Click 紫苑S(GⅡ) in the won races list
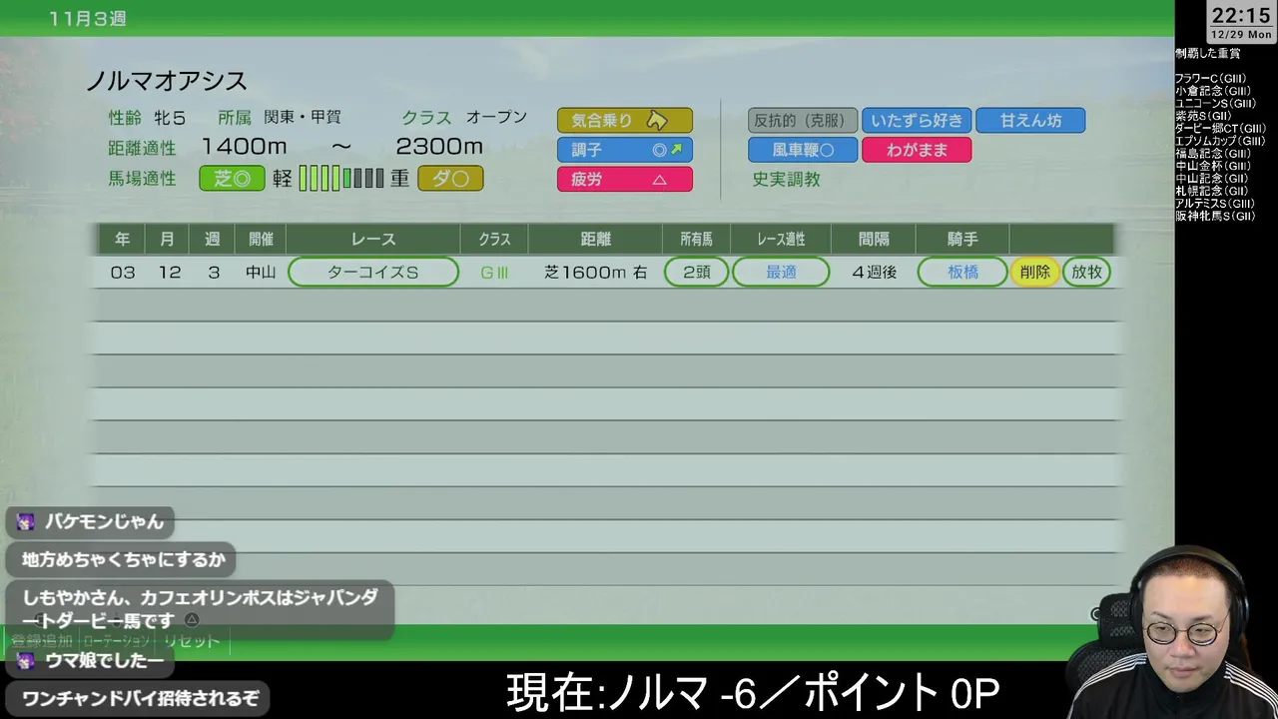1278x719 pixels. [1204, 116]
